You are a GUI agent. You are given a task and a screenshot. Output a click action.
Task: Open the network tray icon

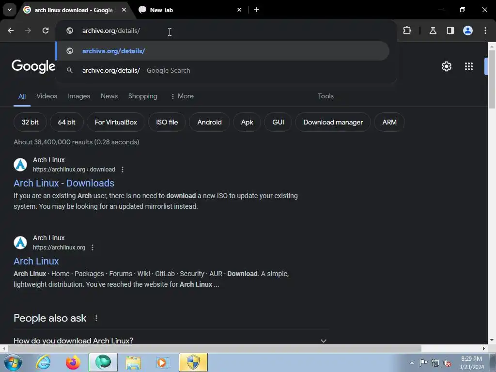435,363
